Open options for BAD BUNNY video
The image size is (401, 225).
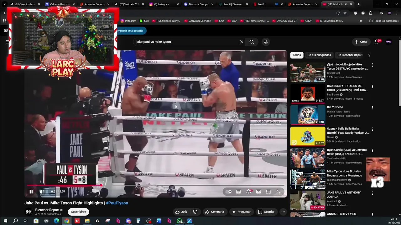point(372,86)
